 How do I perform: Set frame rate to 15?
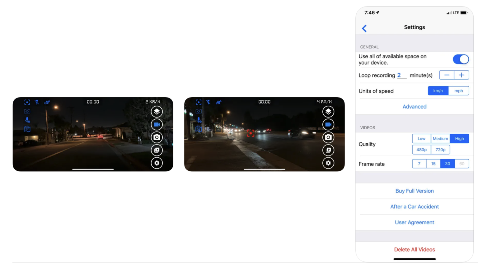pyautogui.click(x=433, y=164)
